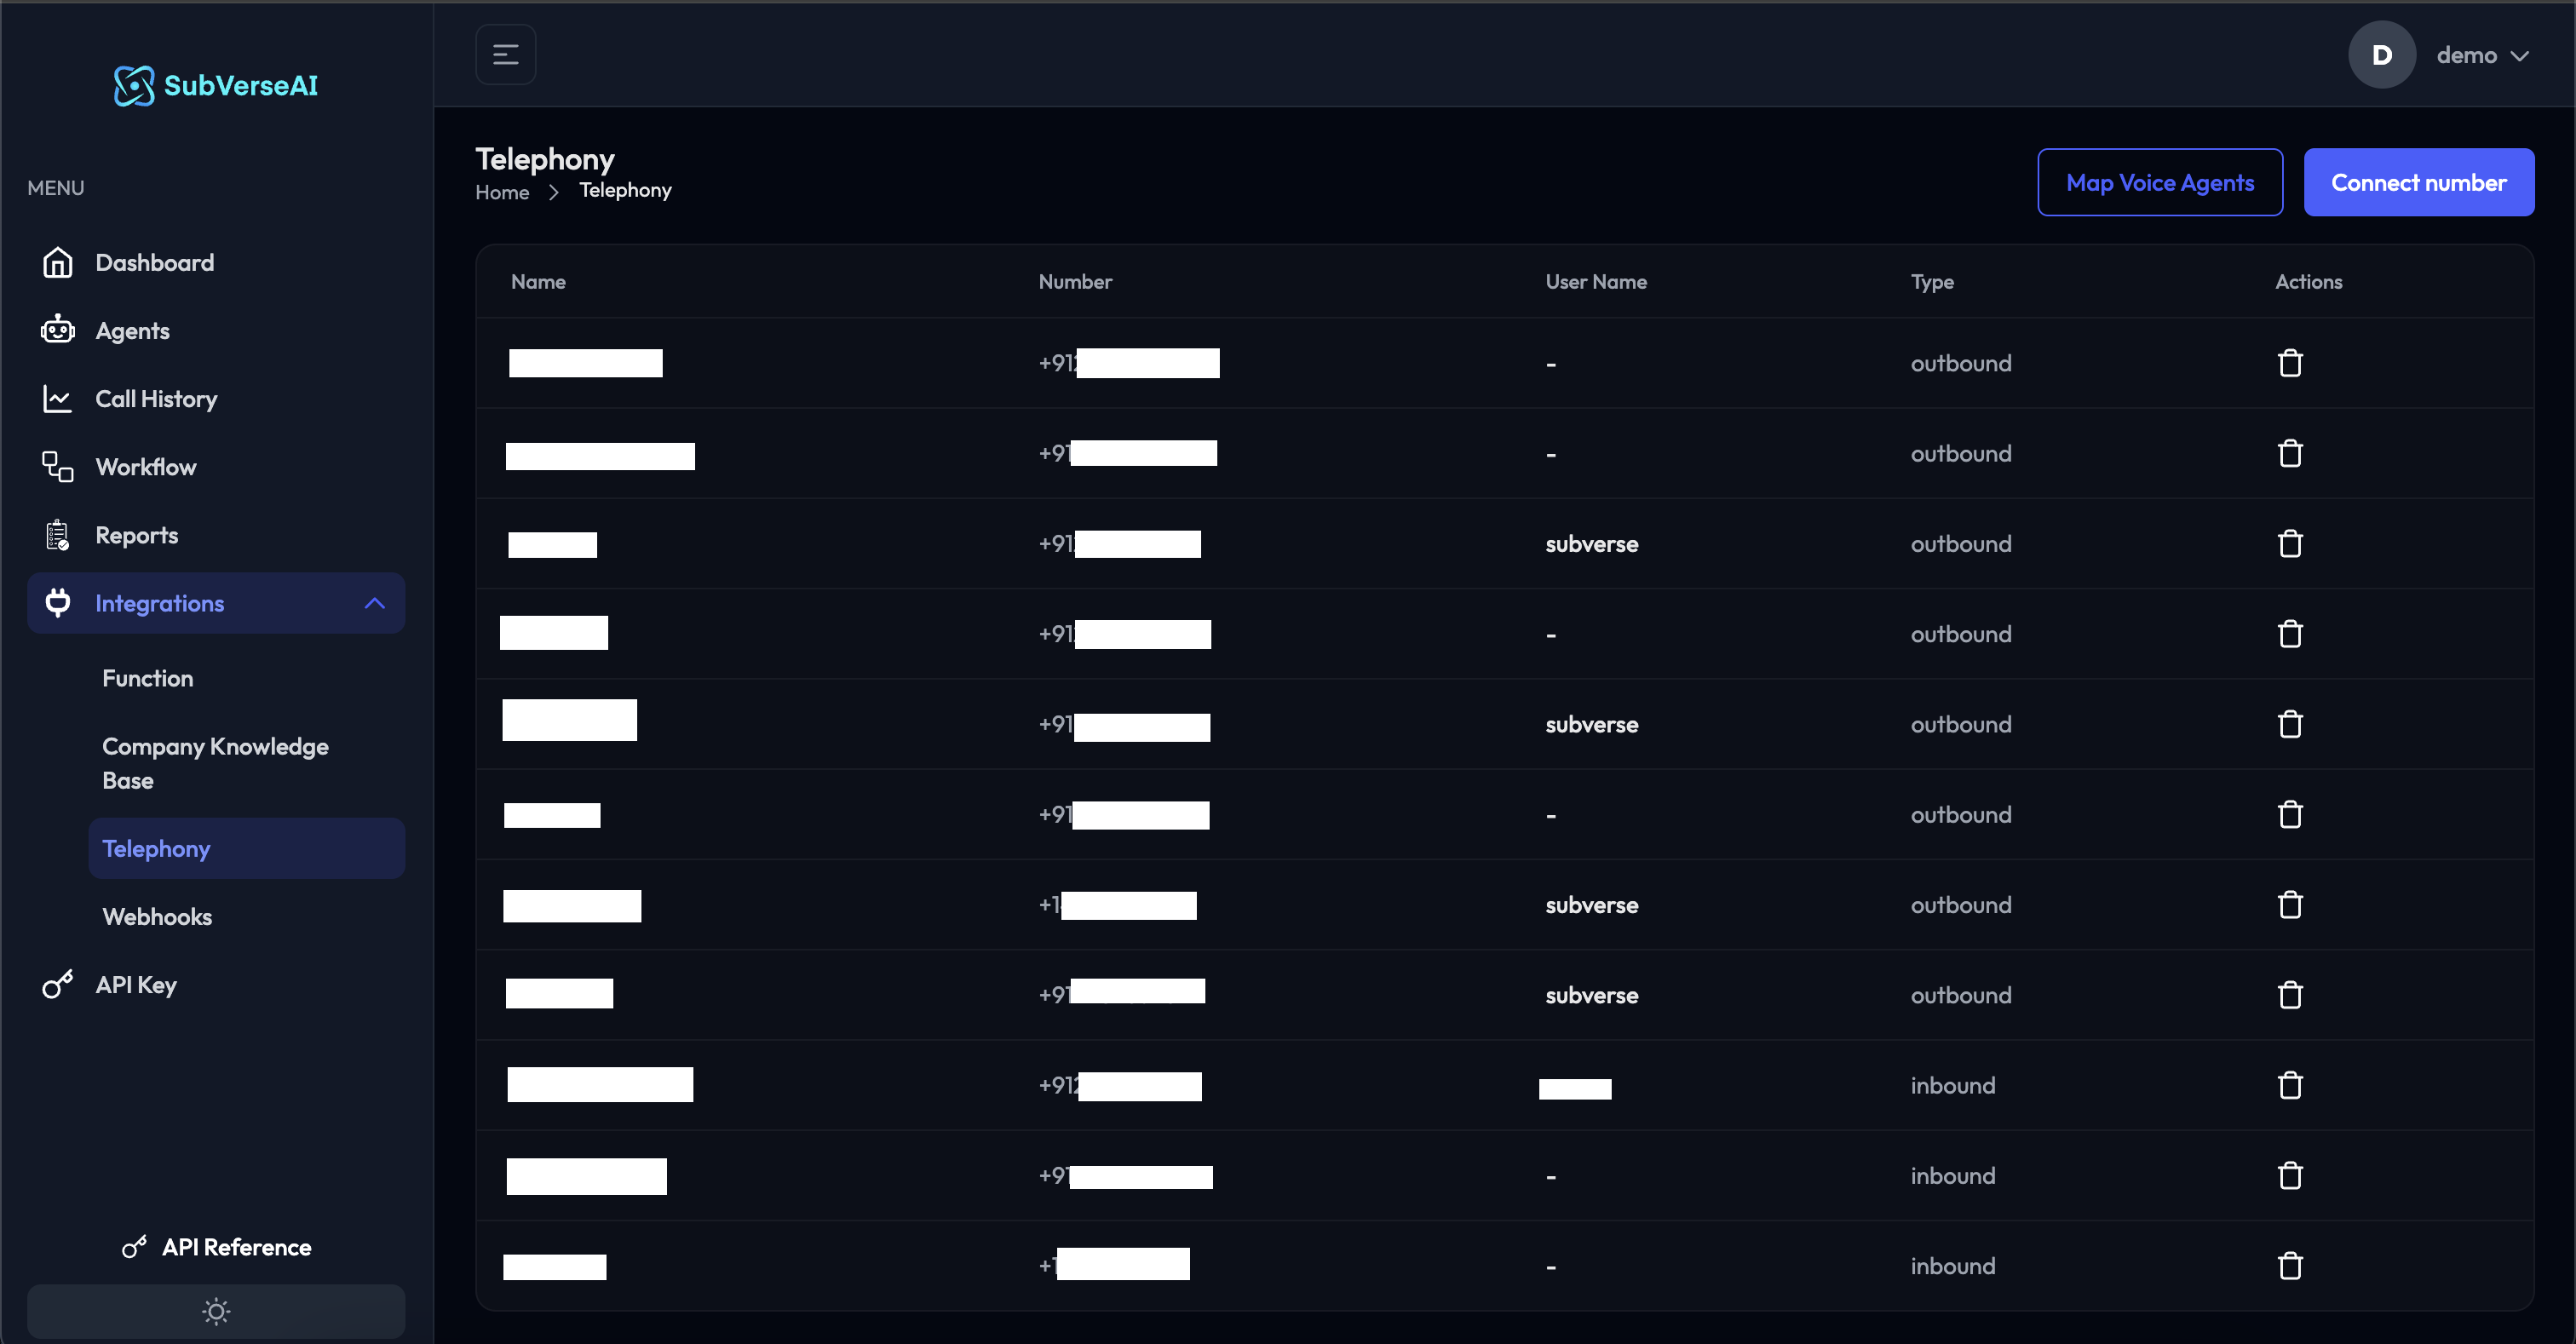Select Function submenu item
2576x1344 pixels.
148,678
